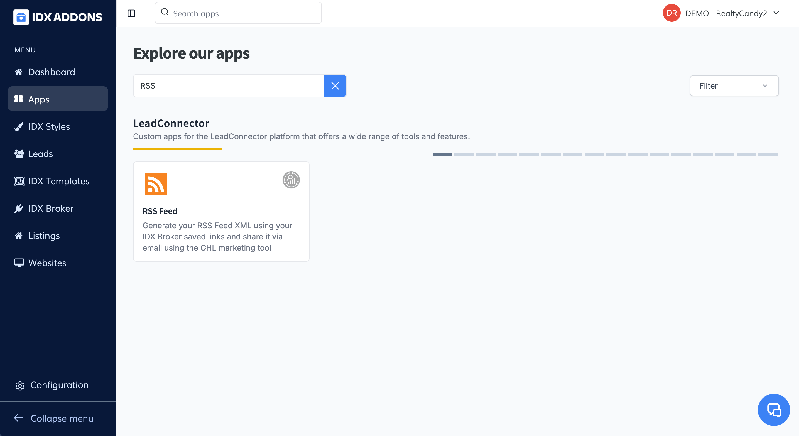Image resolution: width=799 pixels, height=436 pixels.
Task: Click the IDX Addons logo icon
Action: [x=21, y=17]
